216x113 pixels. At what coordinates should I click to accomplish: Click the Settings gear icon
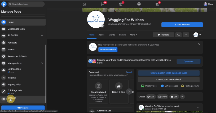[x=4, y=99]
